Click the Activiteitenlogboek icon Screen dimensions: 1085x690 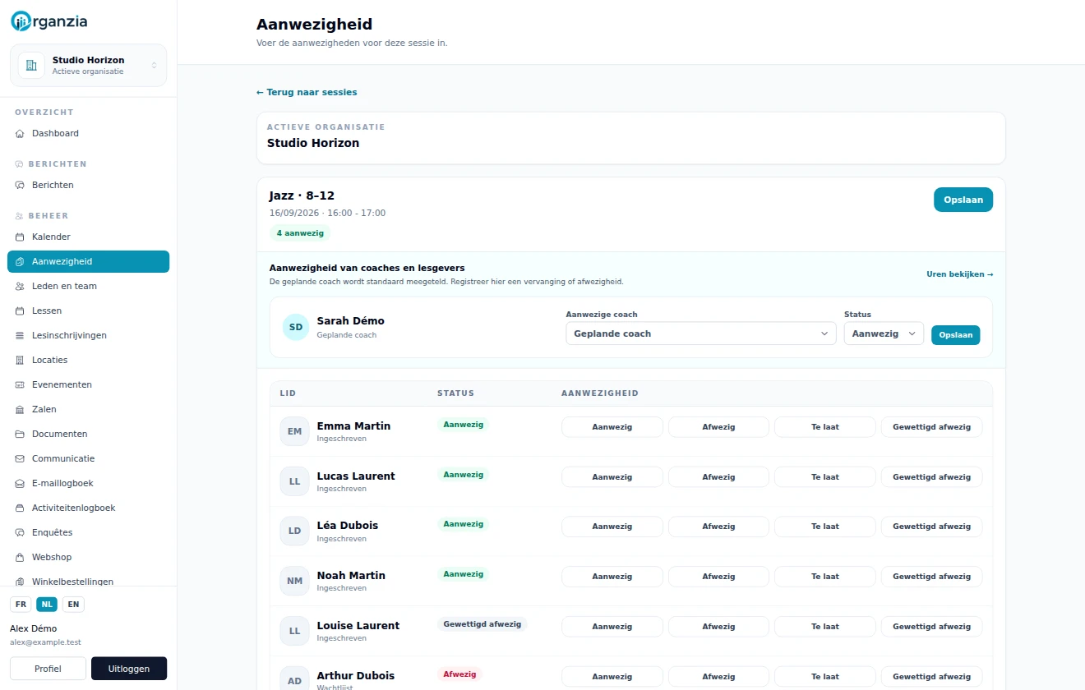pyautogui.click(x=21, y=508)
